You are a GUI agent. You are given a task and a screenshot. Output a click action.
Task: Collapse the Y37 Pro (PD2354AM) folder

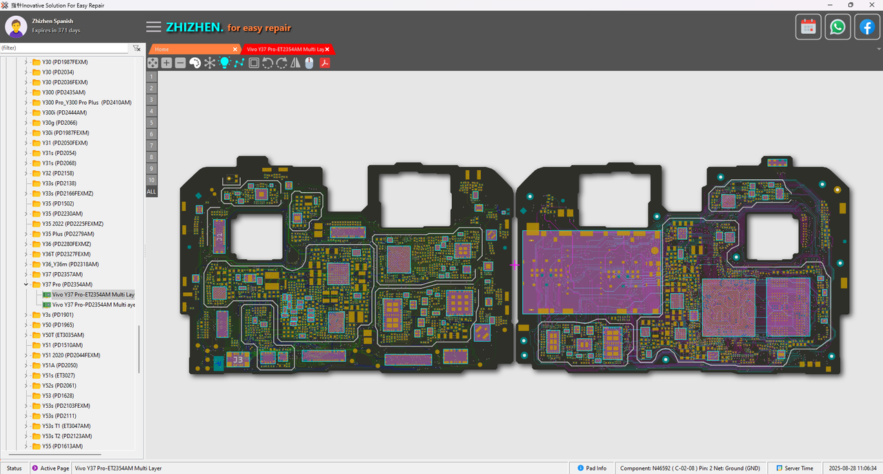(26, 284)
